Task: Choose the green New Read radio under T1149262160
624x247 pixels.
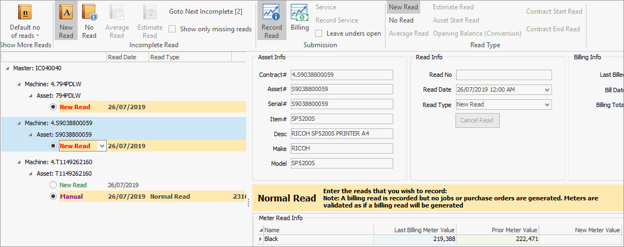Action: point(53,185)
